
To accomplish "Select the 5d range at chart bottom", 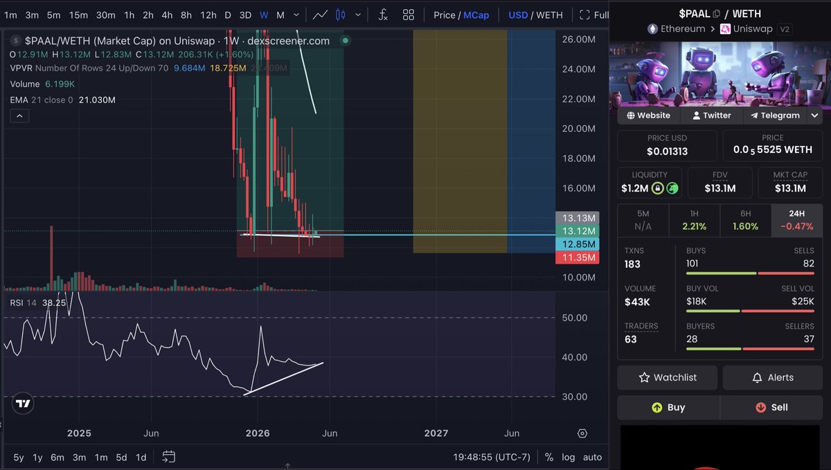I will pyautogui.click(x=121, y=457).
